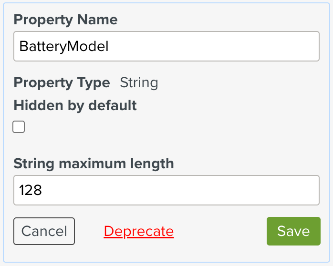Viewport: 333px width, 266px height.
Task: Hit the green Save button
Action: point(293,231)
